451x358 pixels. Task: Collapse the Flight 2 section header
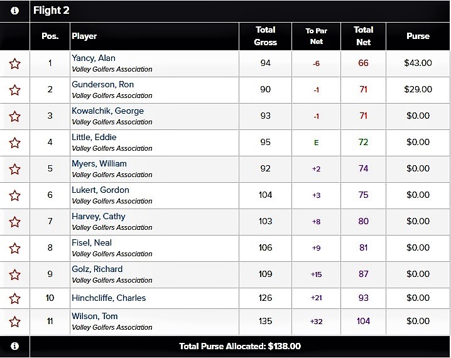240,11
